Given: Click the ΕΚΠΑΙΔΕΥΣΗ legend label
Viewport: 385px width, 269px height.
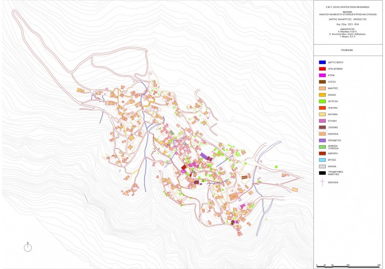Looking at the screenshot, I should point(334,140).
